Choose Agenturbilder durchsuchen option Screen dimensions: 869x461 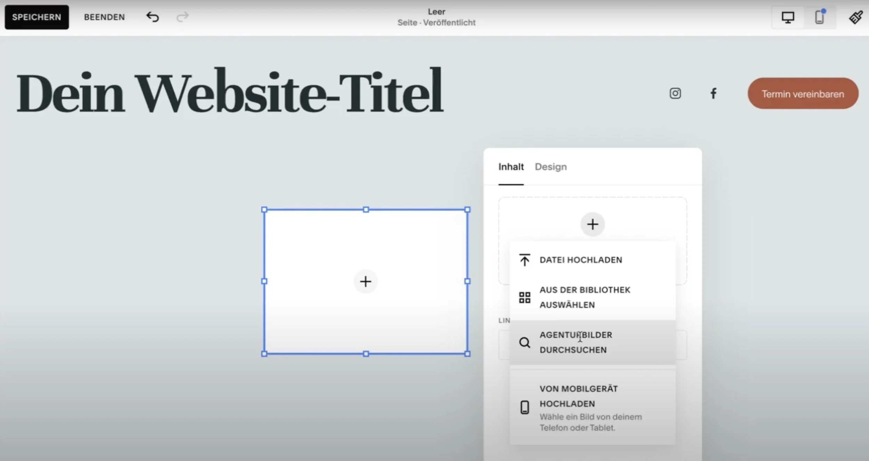pos(576,342)
